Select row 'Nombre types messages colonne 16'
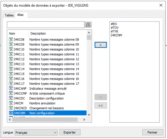 (47, 79)
